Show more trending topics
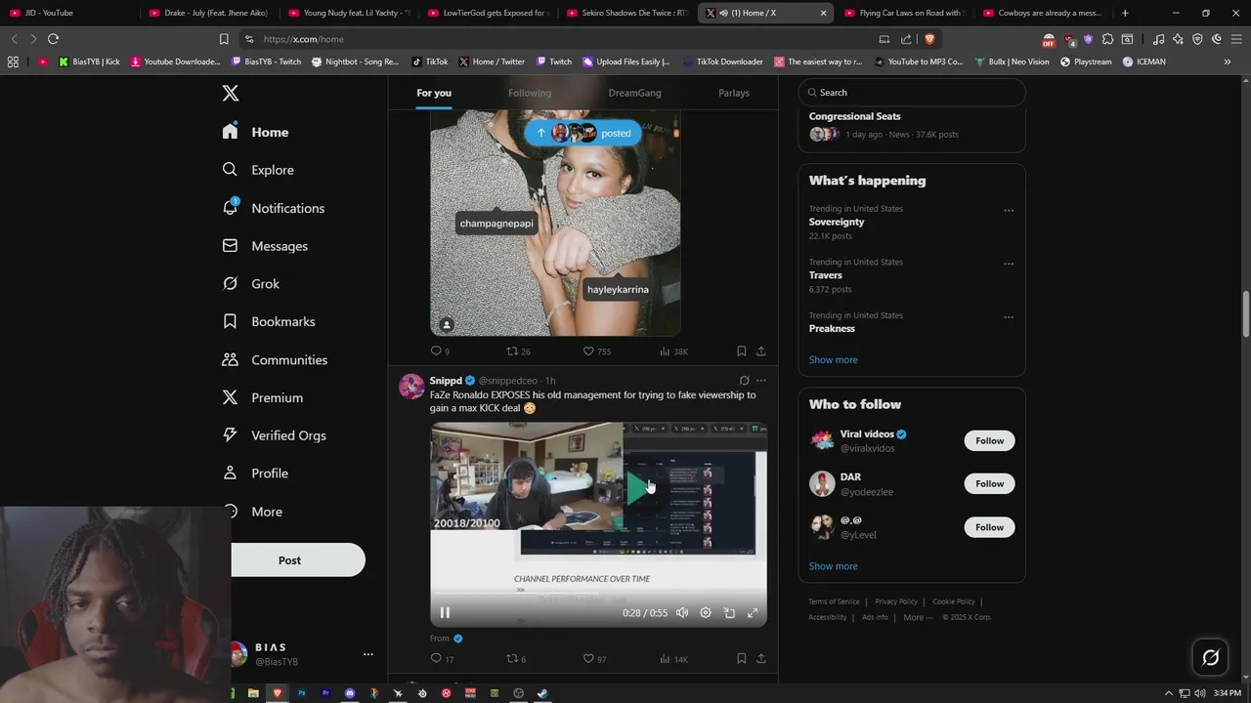 833,359
